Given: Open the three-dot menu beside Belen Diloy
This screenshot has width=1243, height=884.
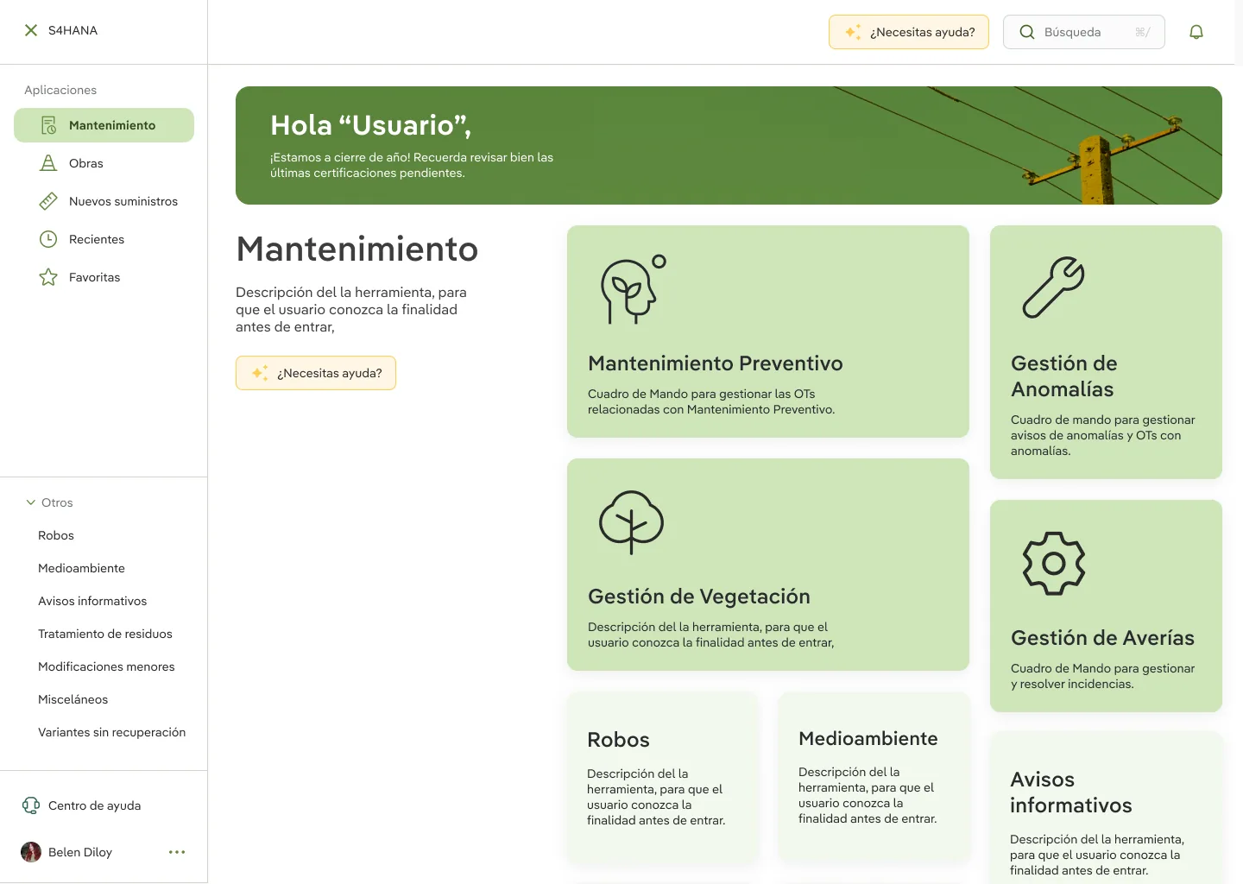Looking at the screenshot, I should pos(177,852).
